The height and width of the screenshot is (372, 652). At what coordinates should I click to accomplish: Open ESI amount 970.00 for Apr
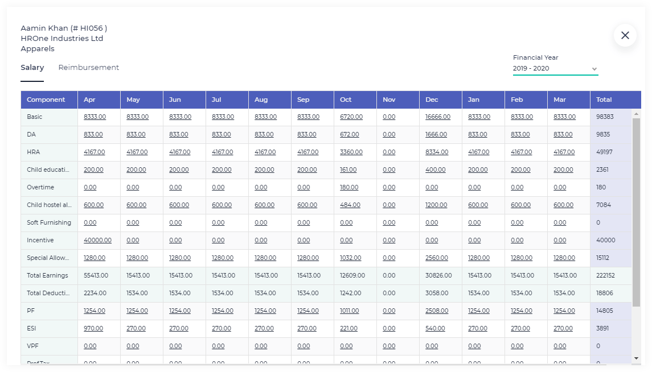pos(93,328)
